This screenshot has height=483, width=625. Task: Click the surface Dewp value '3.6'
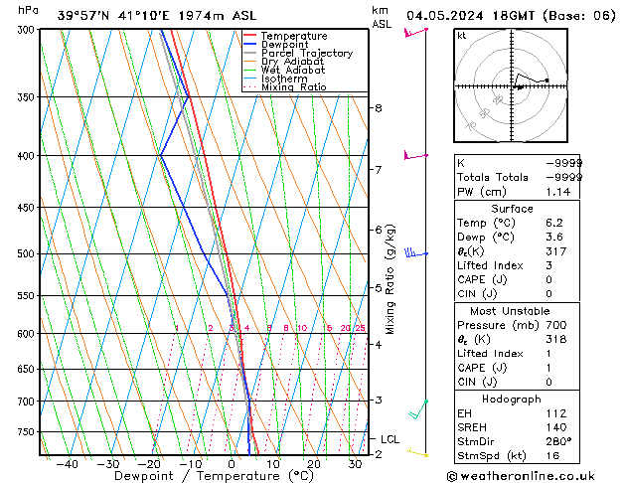coord(554,238)
